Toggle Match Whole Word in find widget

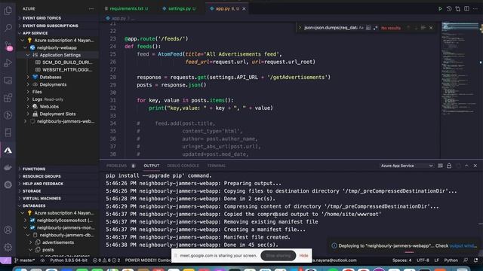coord(368,28)
